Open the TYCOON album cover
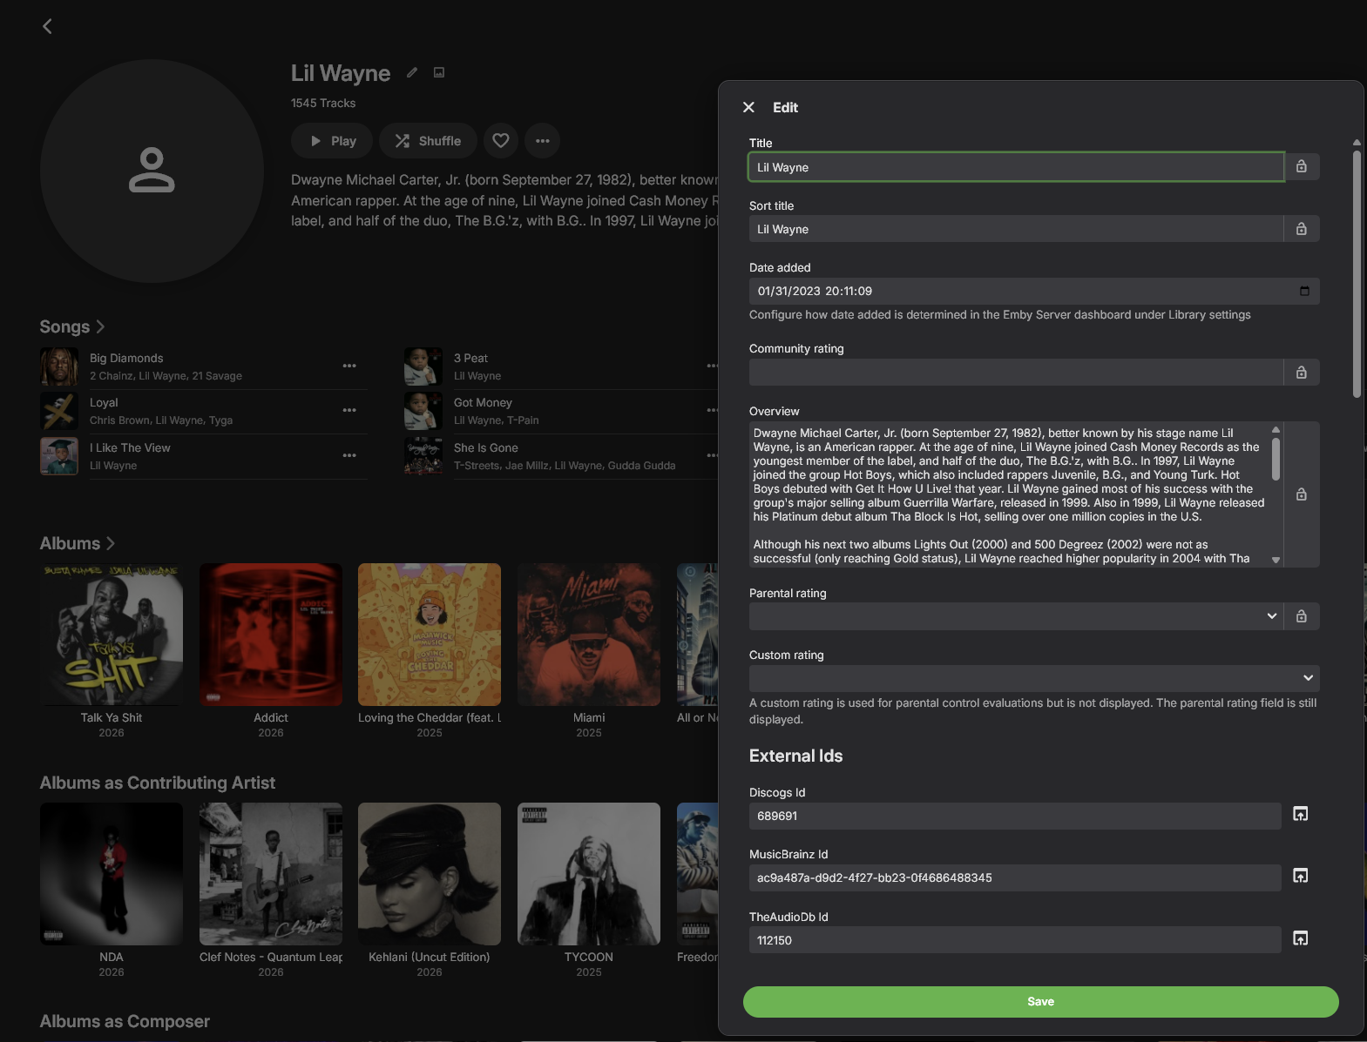The height and width of the screenshot is (1042, 1367). click(589, 874)
